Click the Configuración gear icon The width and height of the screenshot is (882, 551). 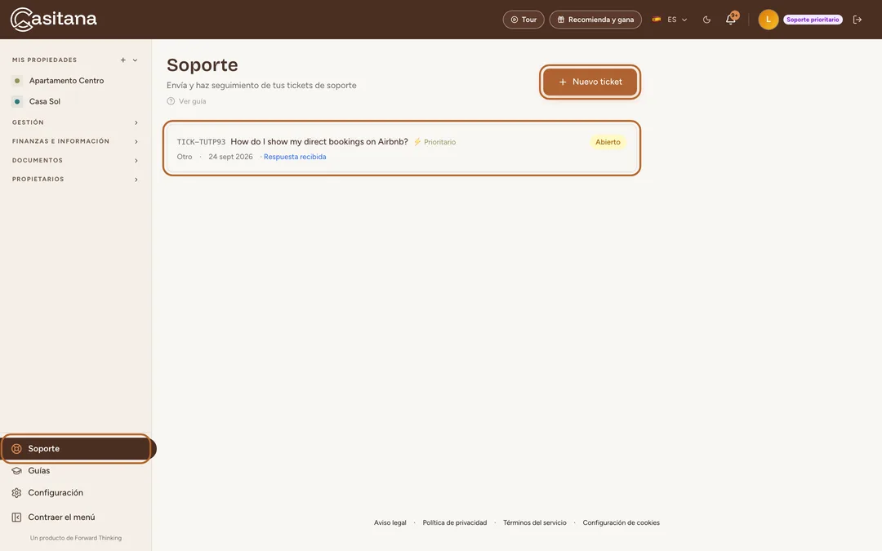coord(17,493)
